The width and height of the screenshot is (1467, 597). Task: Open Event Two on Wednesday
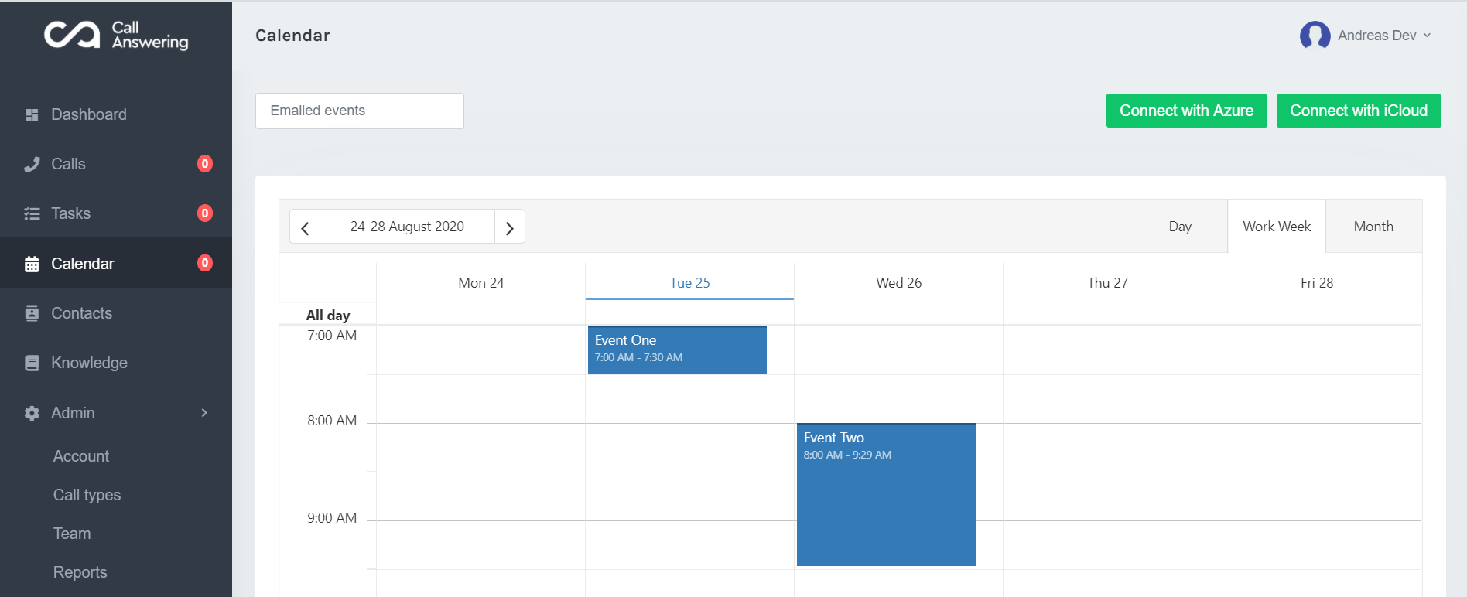(886, 495)
